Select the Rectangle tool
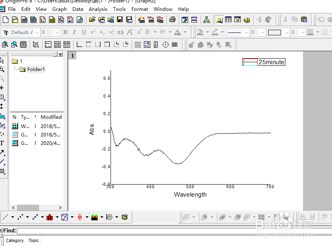The image size is (332, 246). coord(2,171)
